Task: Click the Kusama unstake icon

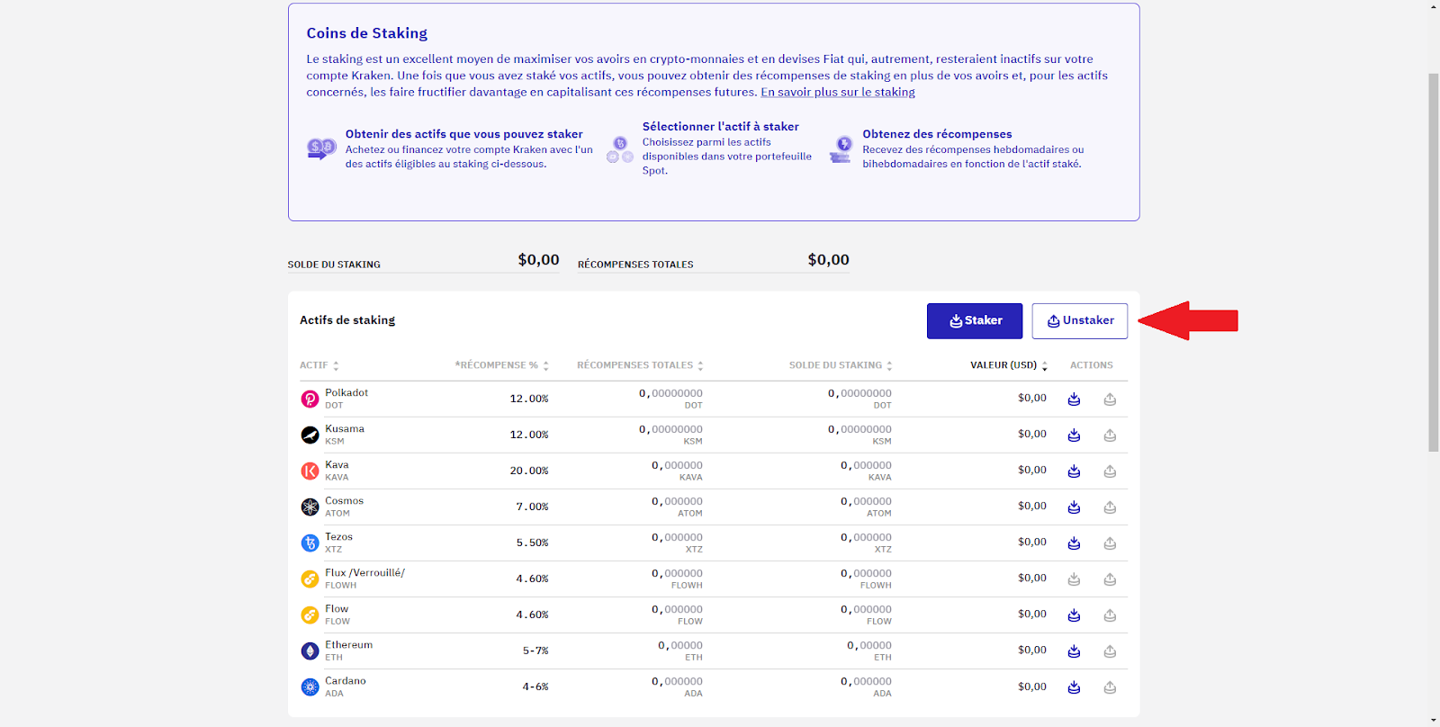Action: [x=1110, y=435]
